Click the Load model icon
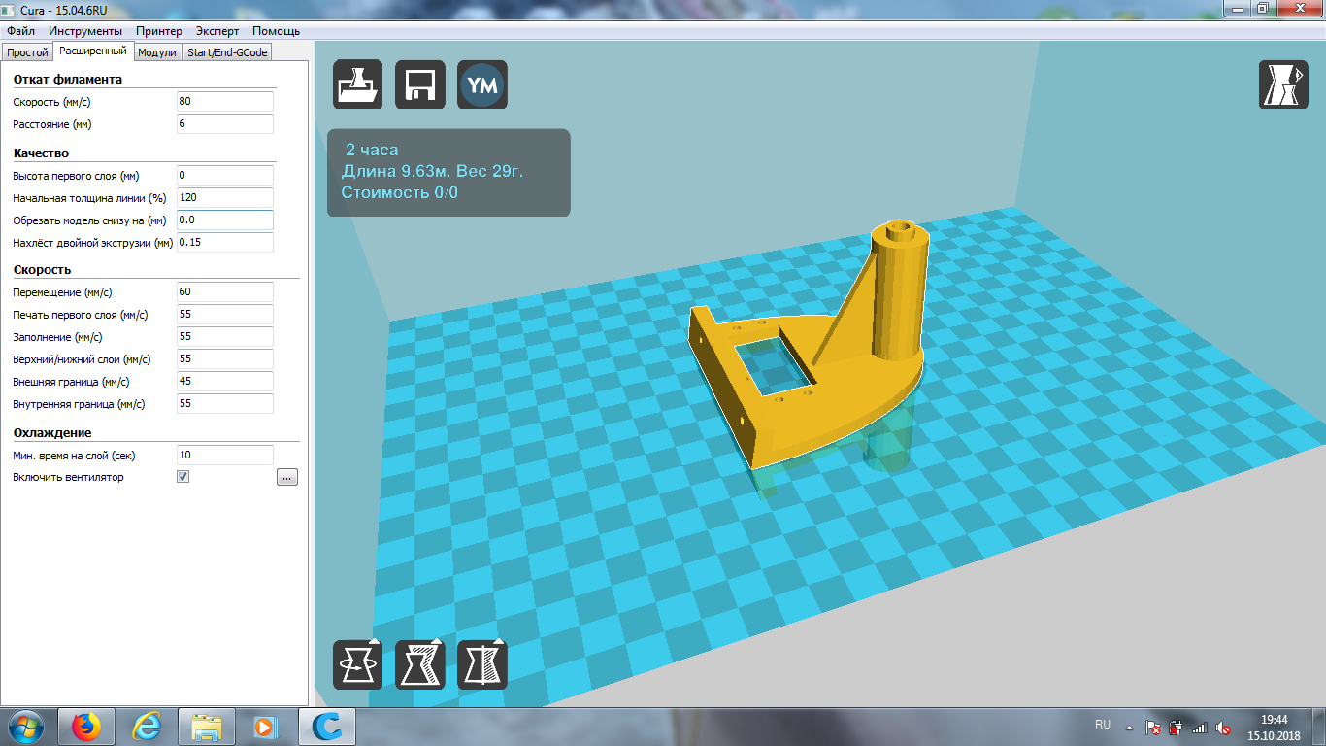 click(357, 85)
